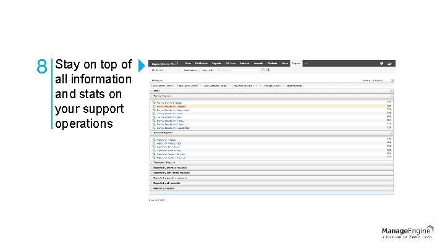Click the New Scheduled Report button
Image resolution: width=445 pixels, height=250 pixels.
[216, 85]
